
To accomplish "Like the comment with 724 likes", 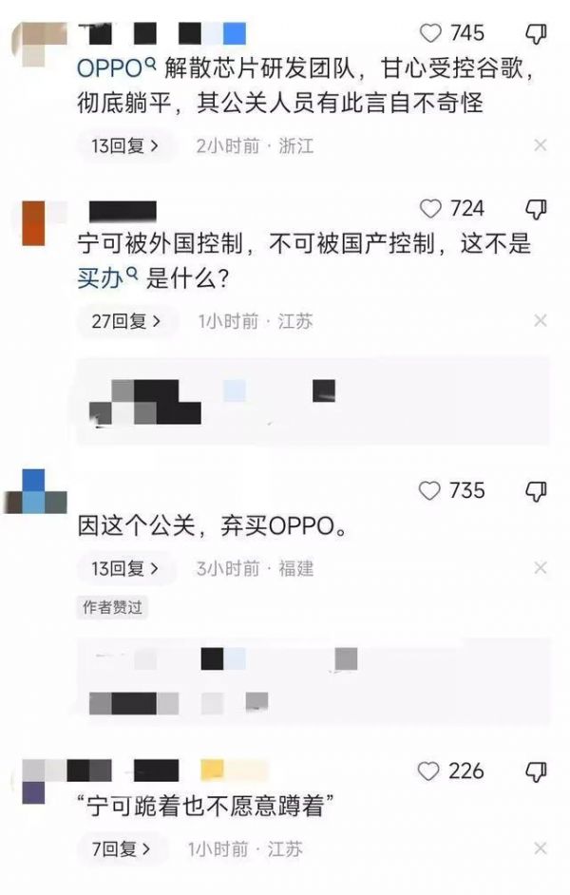I will click(430, 209).
